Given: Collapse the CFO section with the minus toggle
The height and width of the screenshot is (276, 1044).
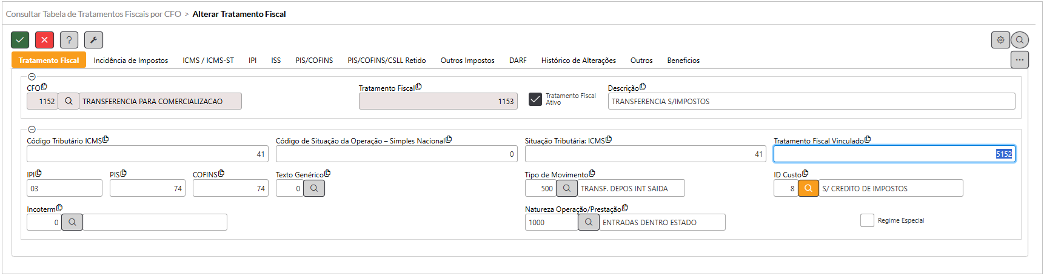Looking at the screenshot, I should pyautogui.click(x=32, y=77).
